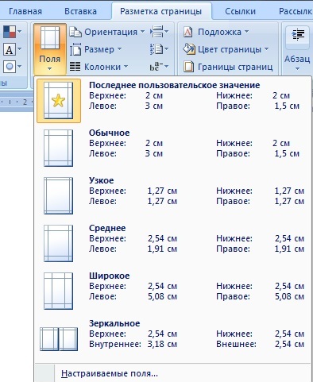Click Границы страниц button
The height and width of the screenshot is (382, 313).
coord(228,67)
